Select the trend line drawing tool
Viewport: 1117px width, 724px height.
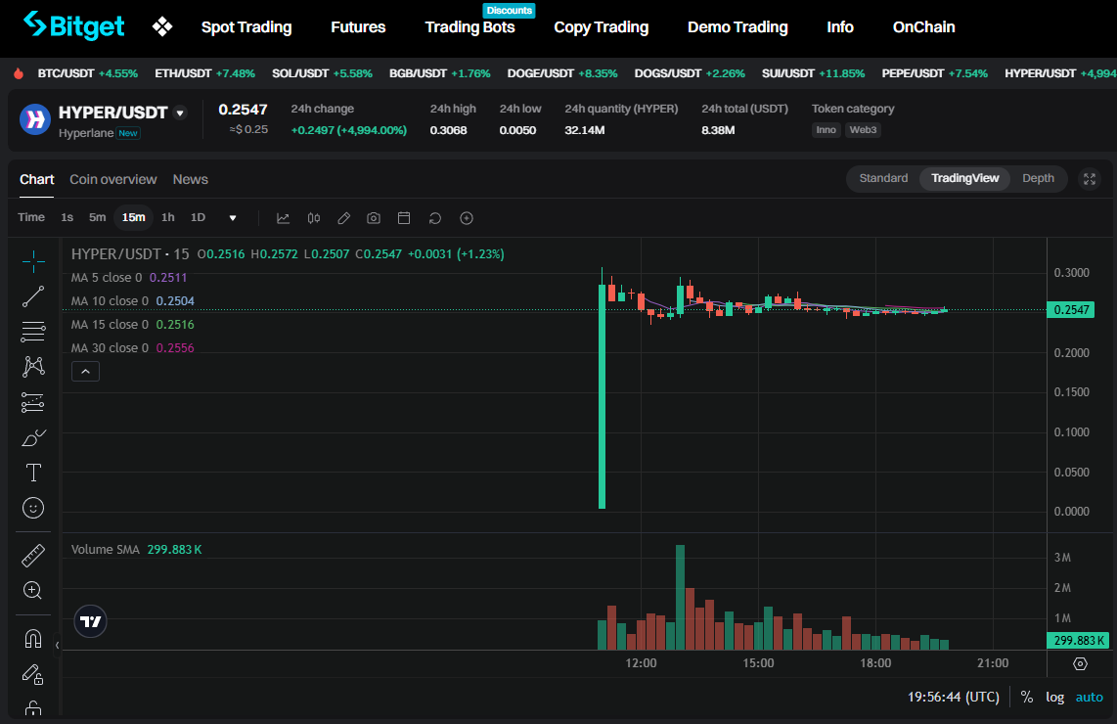(x=33, y=296)
